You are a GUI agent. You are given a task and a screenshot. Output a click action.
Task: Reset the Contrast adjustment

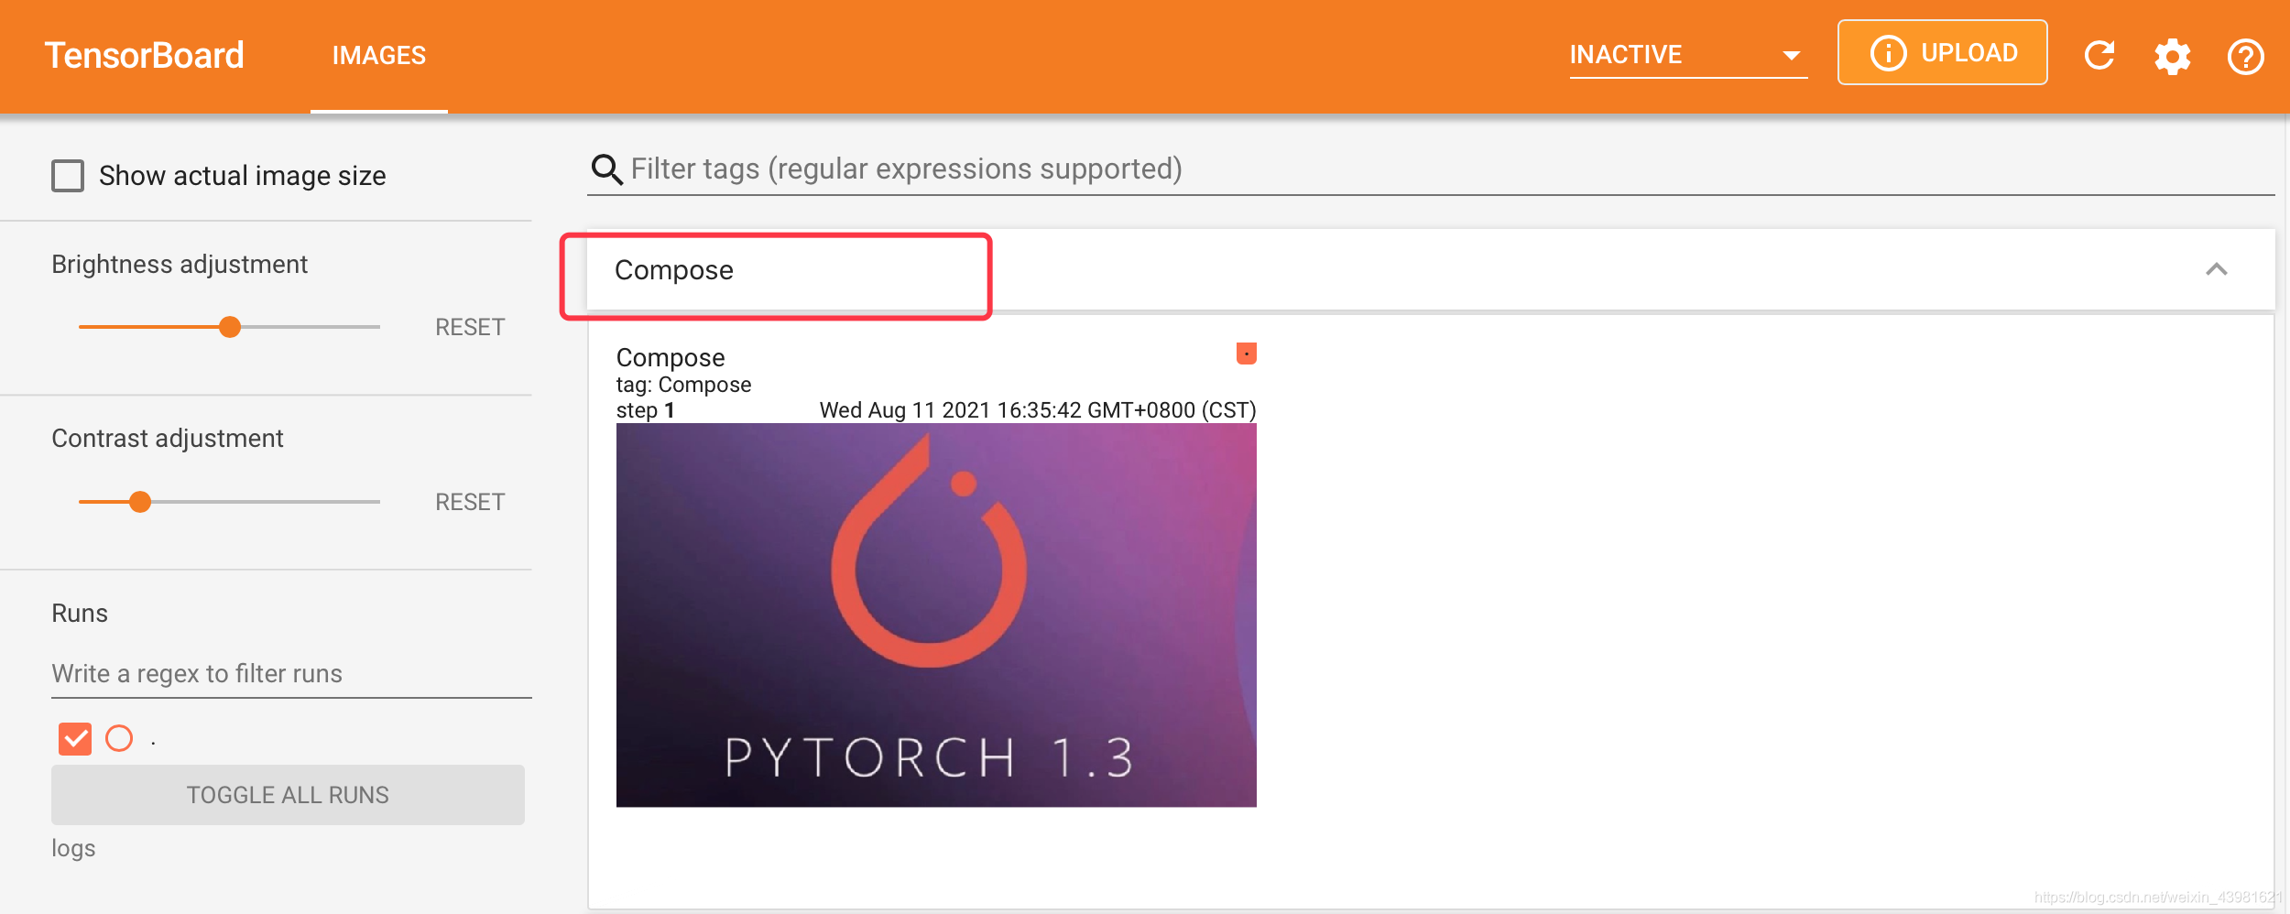[x=470, y=502]
